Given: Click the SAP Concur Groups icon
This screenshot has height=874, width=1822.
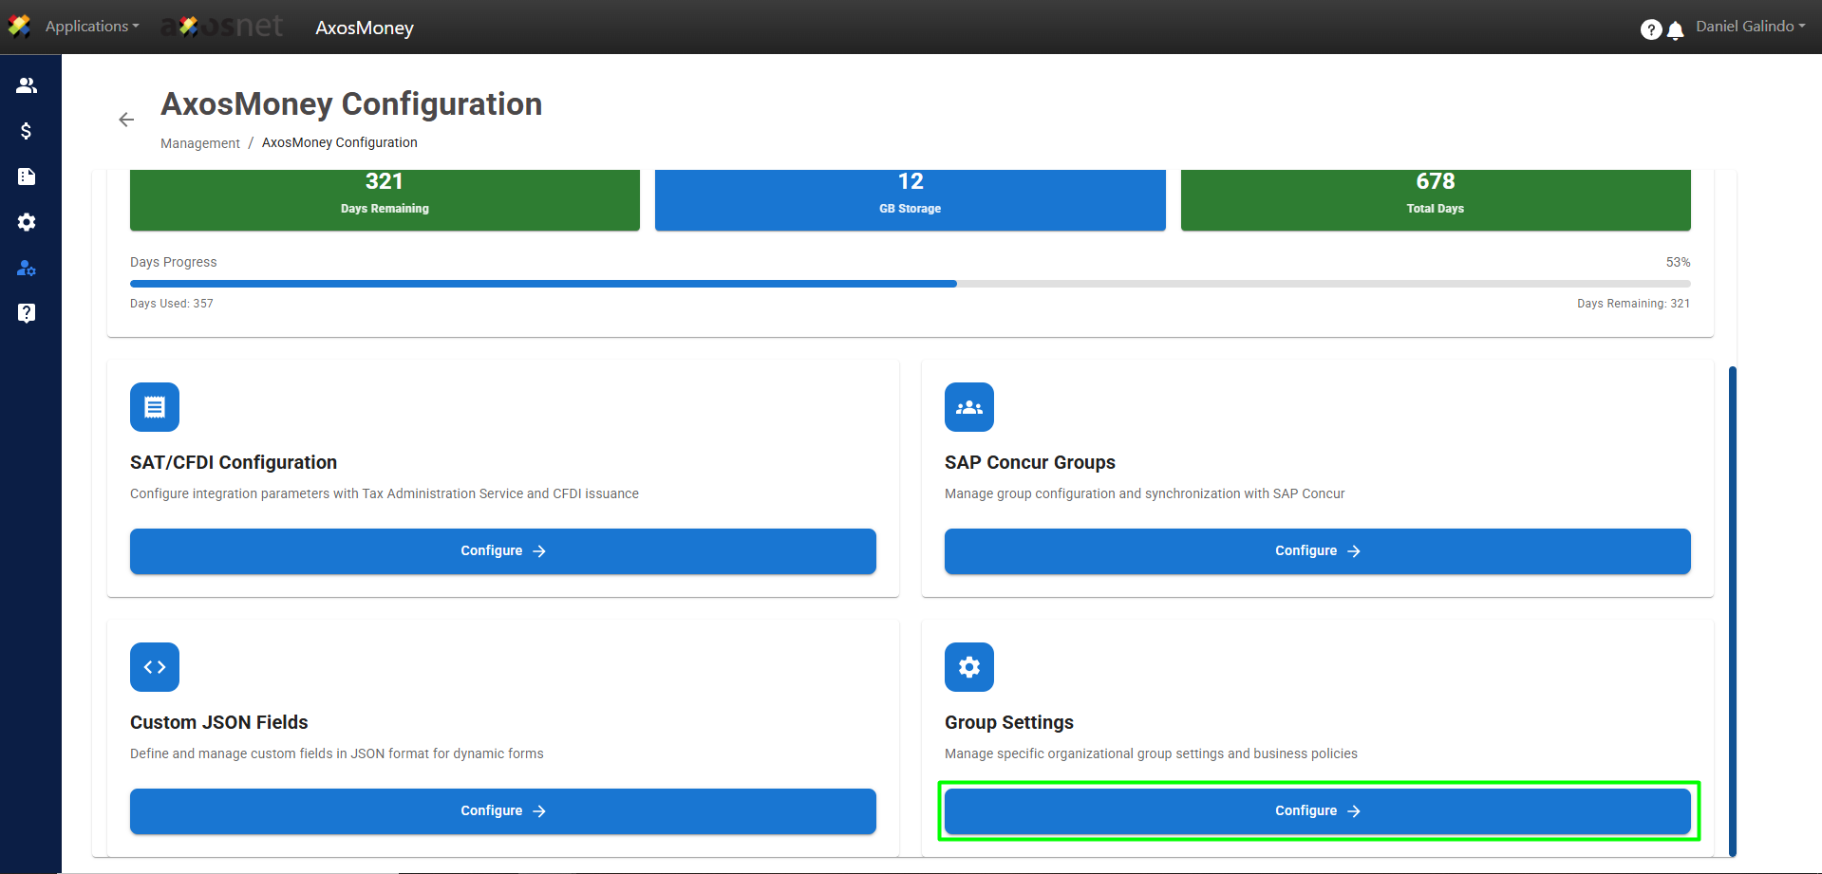Looking at the screenshot, I should click(x=968, y=407).
